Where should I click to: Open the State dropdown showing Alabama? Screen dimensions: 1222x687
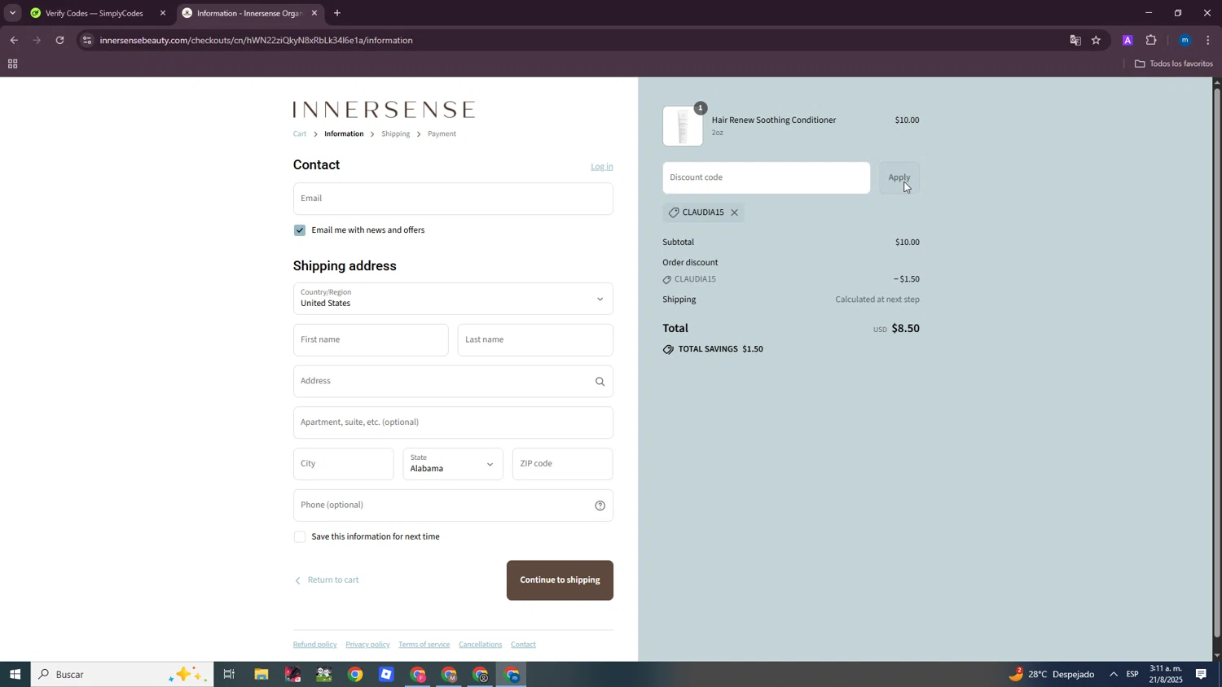(453, 464)
